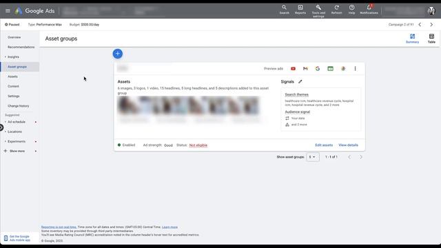Click the 1 - 1 of 1 count

[x=331, y=157]
